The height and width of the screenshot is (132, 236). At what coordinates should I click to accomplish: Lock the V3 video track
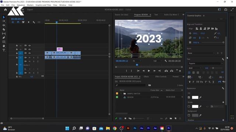[x=17, y=45]
